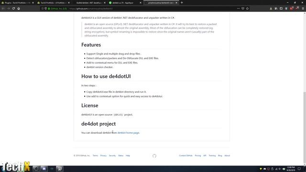Screen dimensions: 306x172
Task: Bookmark this page with the star icon
Action: point(248,9)
